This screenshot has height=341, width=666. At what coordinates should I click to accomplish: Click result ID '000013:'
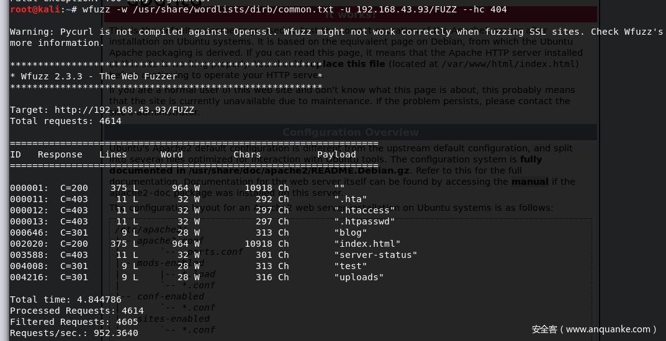click(x=29, y=221)
